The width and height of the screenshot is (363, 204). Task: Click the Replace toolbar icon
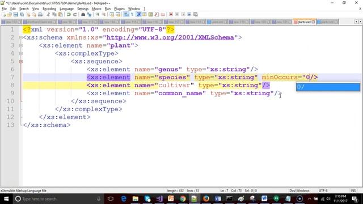click(x=89, y=14)
